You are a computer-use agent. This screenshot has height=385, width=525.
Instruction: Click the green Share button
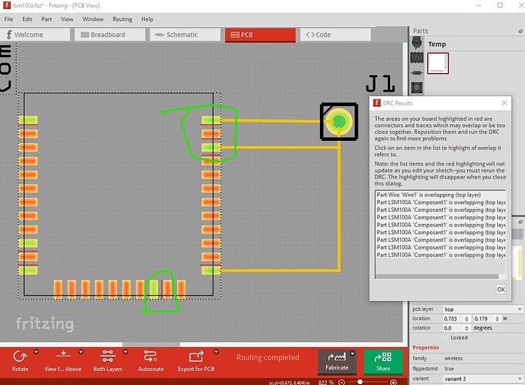point(383,362)
